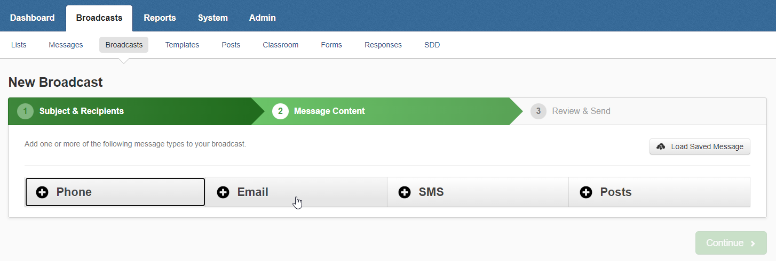Click the plus icon beside Email
This screenshot has height=261, width=776.
click(x=223, y=192)
